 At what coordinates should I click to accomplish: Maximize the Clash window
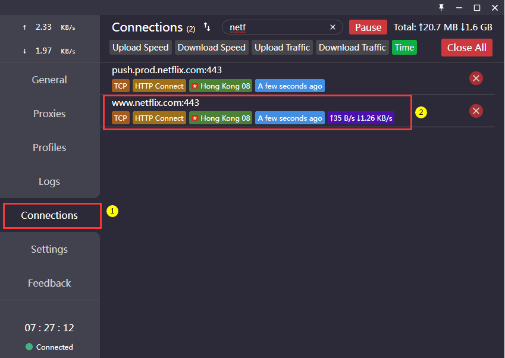(477, 7)
